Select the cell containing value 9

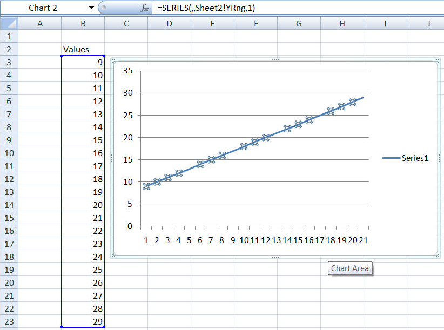tap(83, 62)
